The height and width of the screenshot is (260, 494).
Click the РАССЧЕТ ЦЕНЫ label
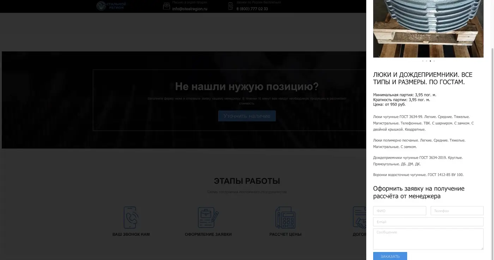(x=285, y=234)
